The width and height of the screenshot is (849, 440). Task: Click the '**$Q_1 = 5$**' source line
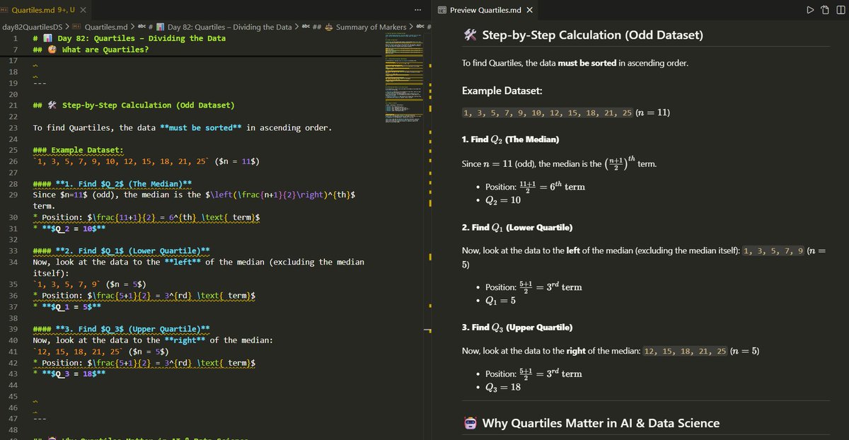(x=67, y=306)
